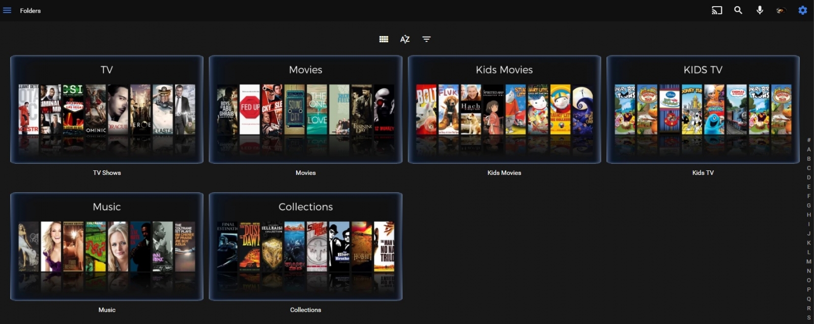The width and height of the screenshot is (814, 324).
Task: Jump to # in alphabet picker
Action: [809, 140]
